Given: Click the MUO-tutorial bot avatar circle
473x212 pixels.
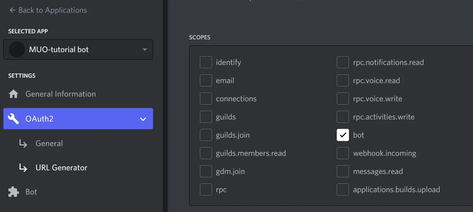Looking at the screenshot, I should (16, 49).
